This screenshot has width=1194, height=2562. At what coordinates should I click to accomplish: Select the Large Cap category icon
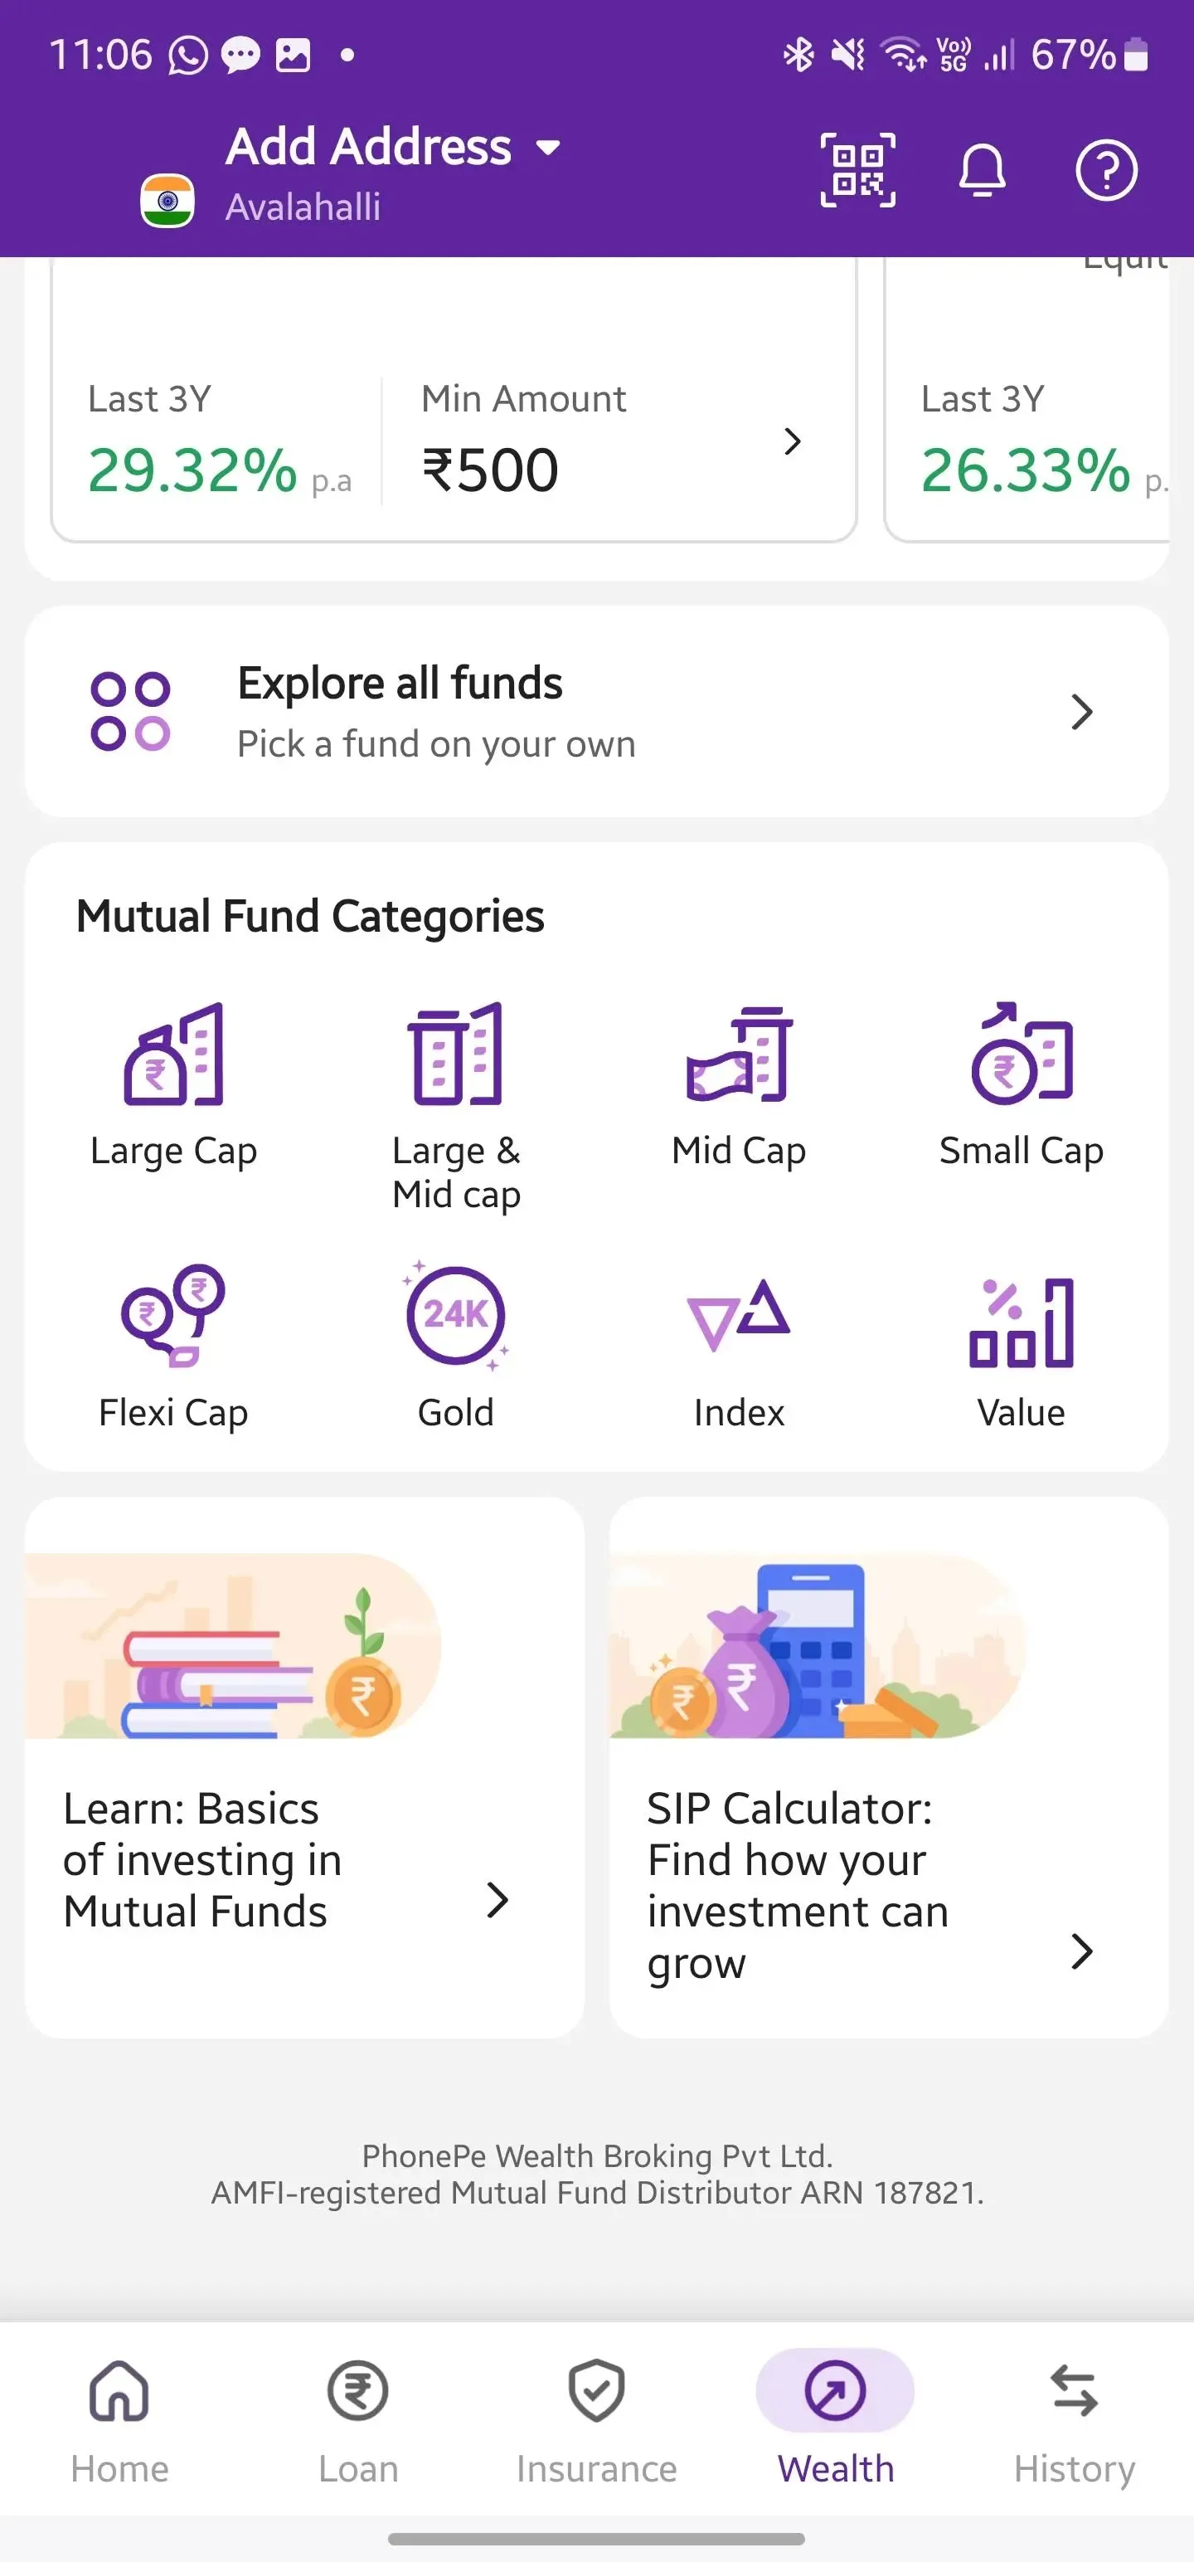tap(174, 1055)
